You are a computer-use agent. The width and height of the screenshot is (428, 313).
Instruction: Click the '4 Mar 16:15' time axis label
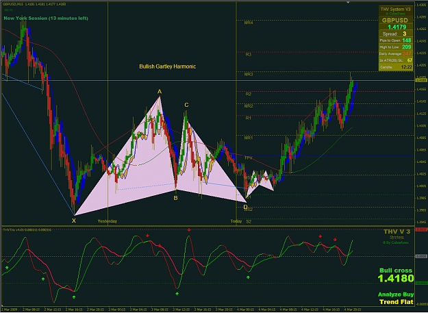(331, 310)
